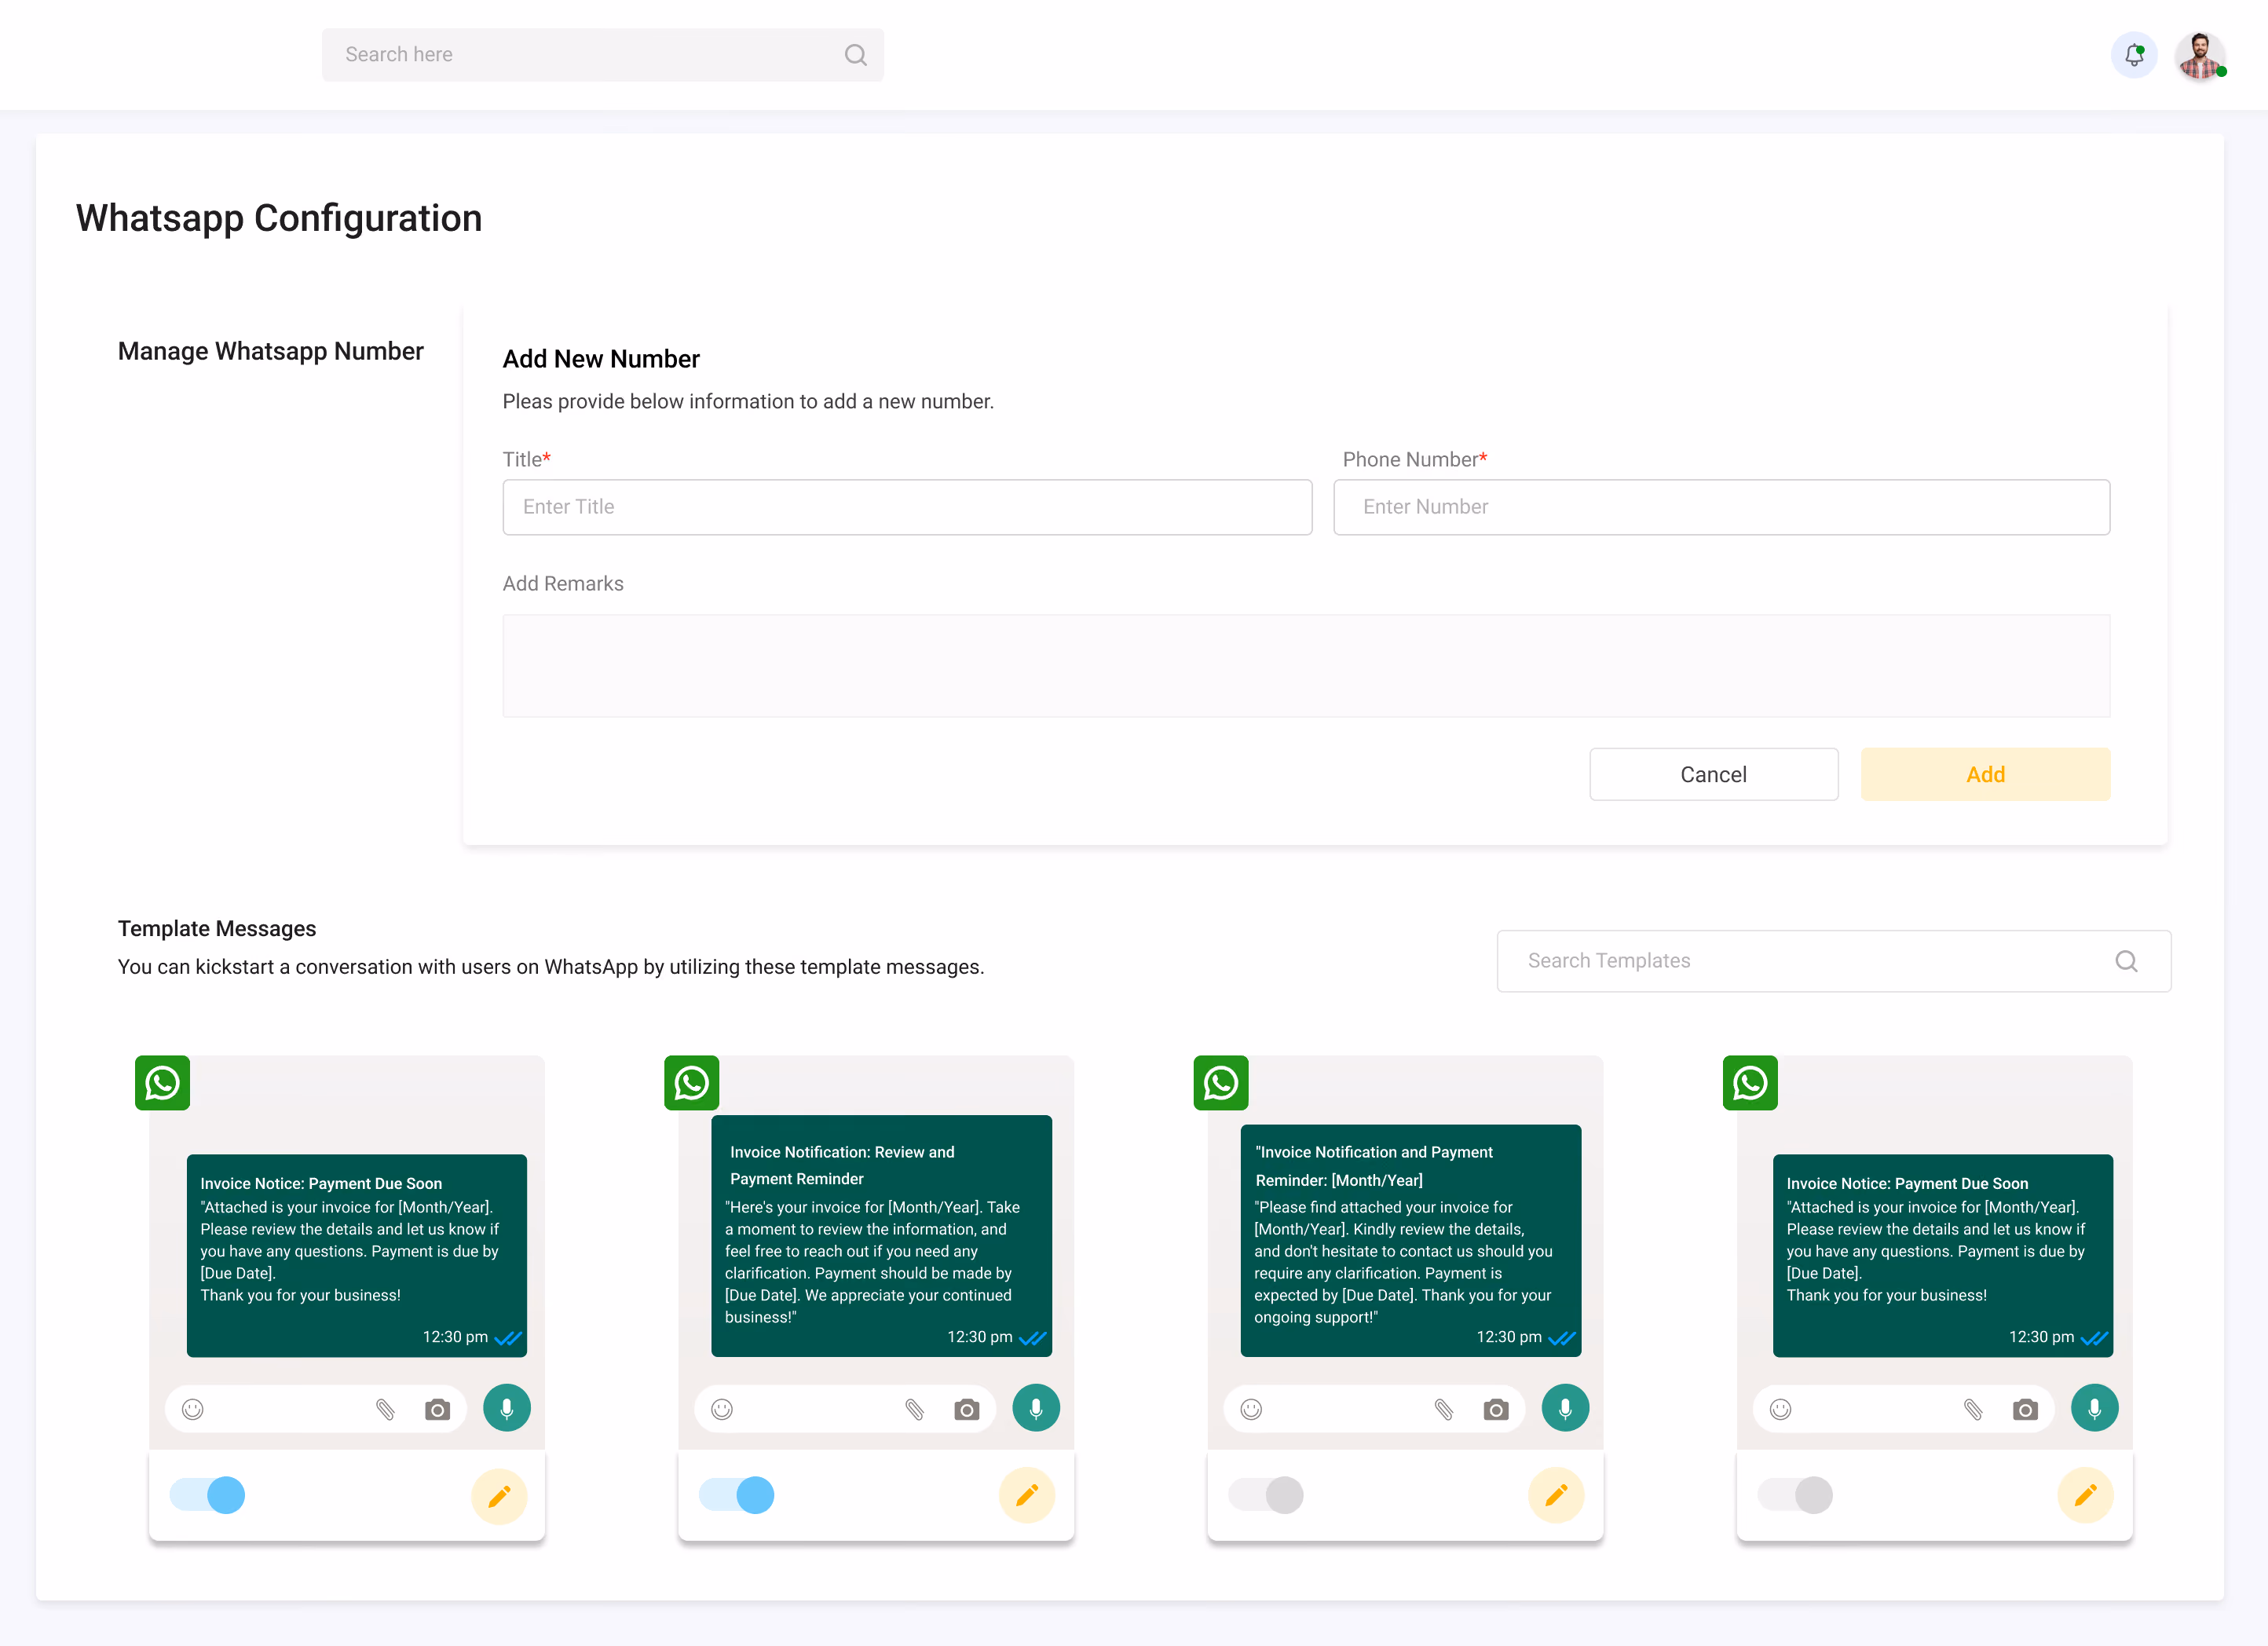
Task: Click the 'Template Messages' heading
Action: [217, 928]
